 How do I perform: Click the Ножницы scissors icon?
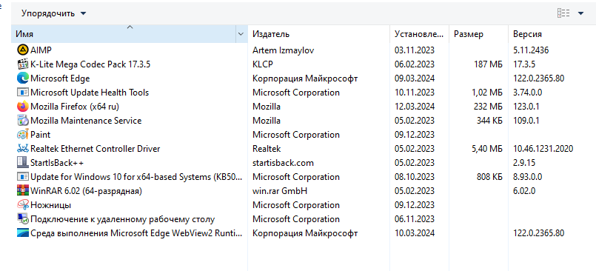pyautogui.click(x=23, y=205)
